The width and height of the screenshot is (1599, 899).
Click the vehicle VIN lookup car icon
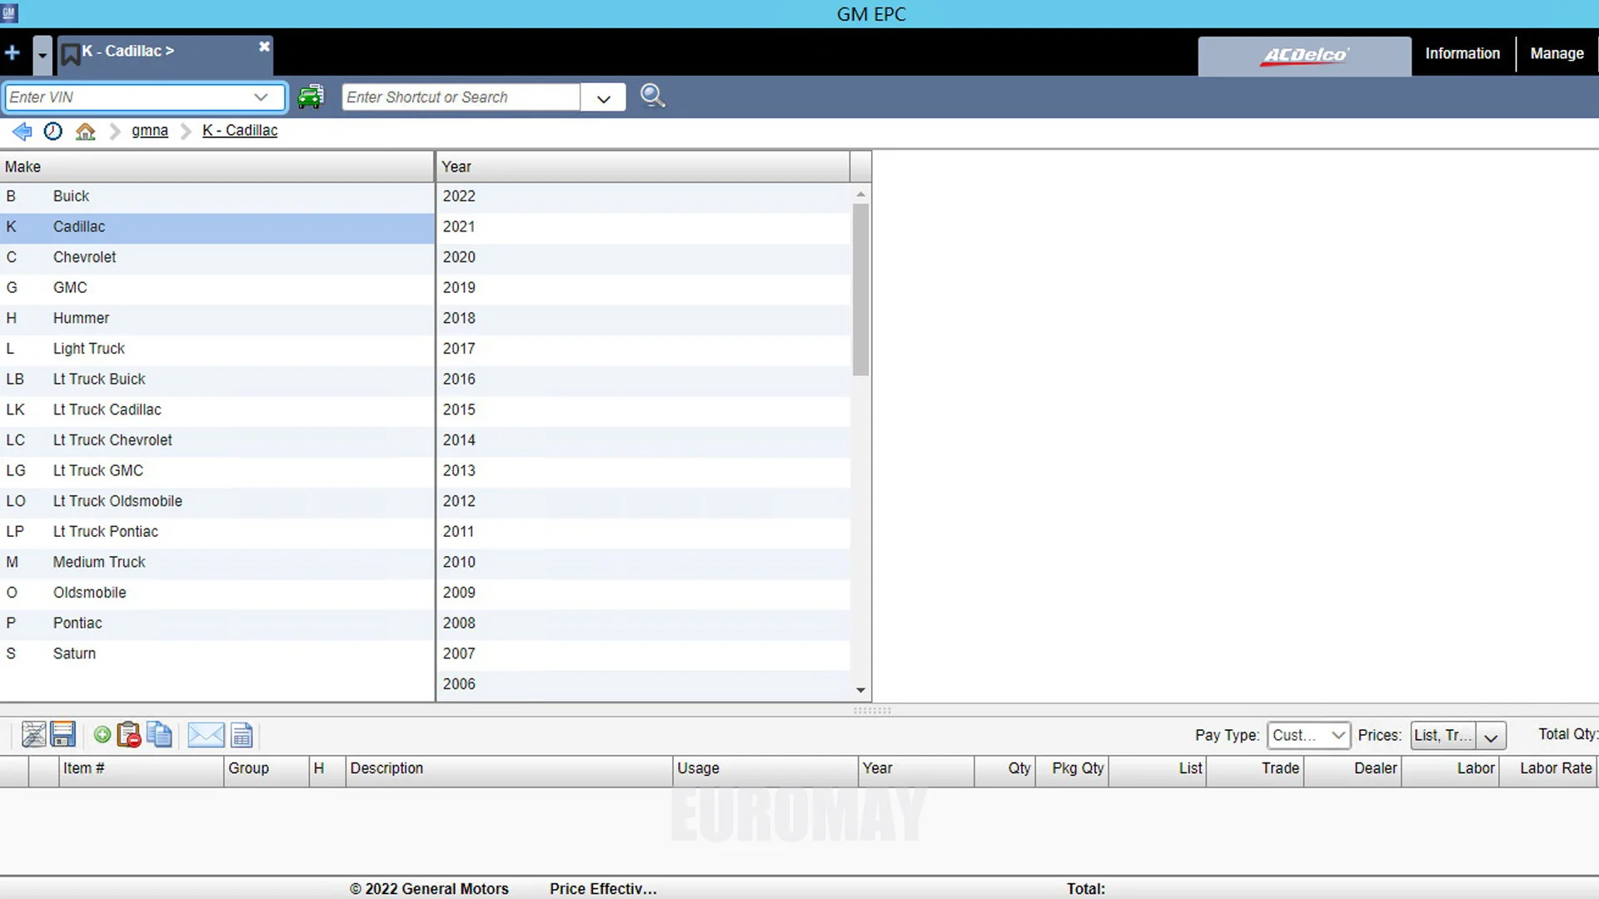point(311,97)
